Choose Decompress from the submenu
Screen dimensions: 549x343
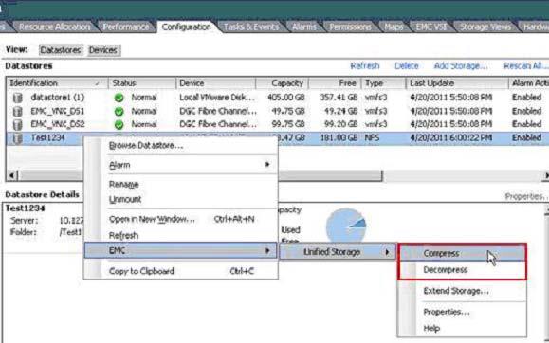click(462, 270)
